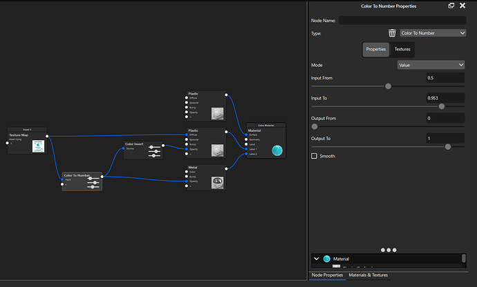
Task: Click the three-dot panel divider handle
Action: [389, 250]
